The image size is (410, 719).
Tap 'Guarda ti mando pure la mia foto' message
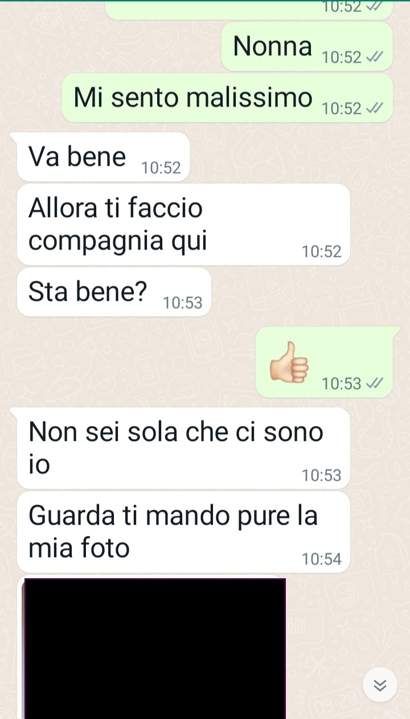(183, 532)
